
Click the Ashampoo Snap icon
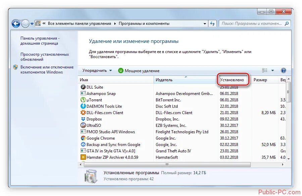pyautogui.click(x=83, y=94)
